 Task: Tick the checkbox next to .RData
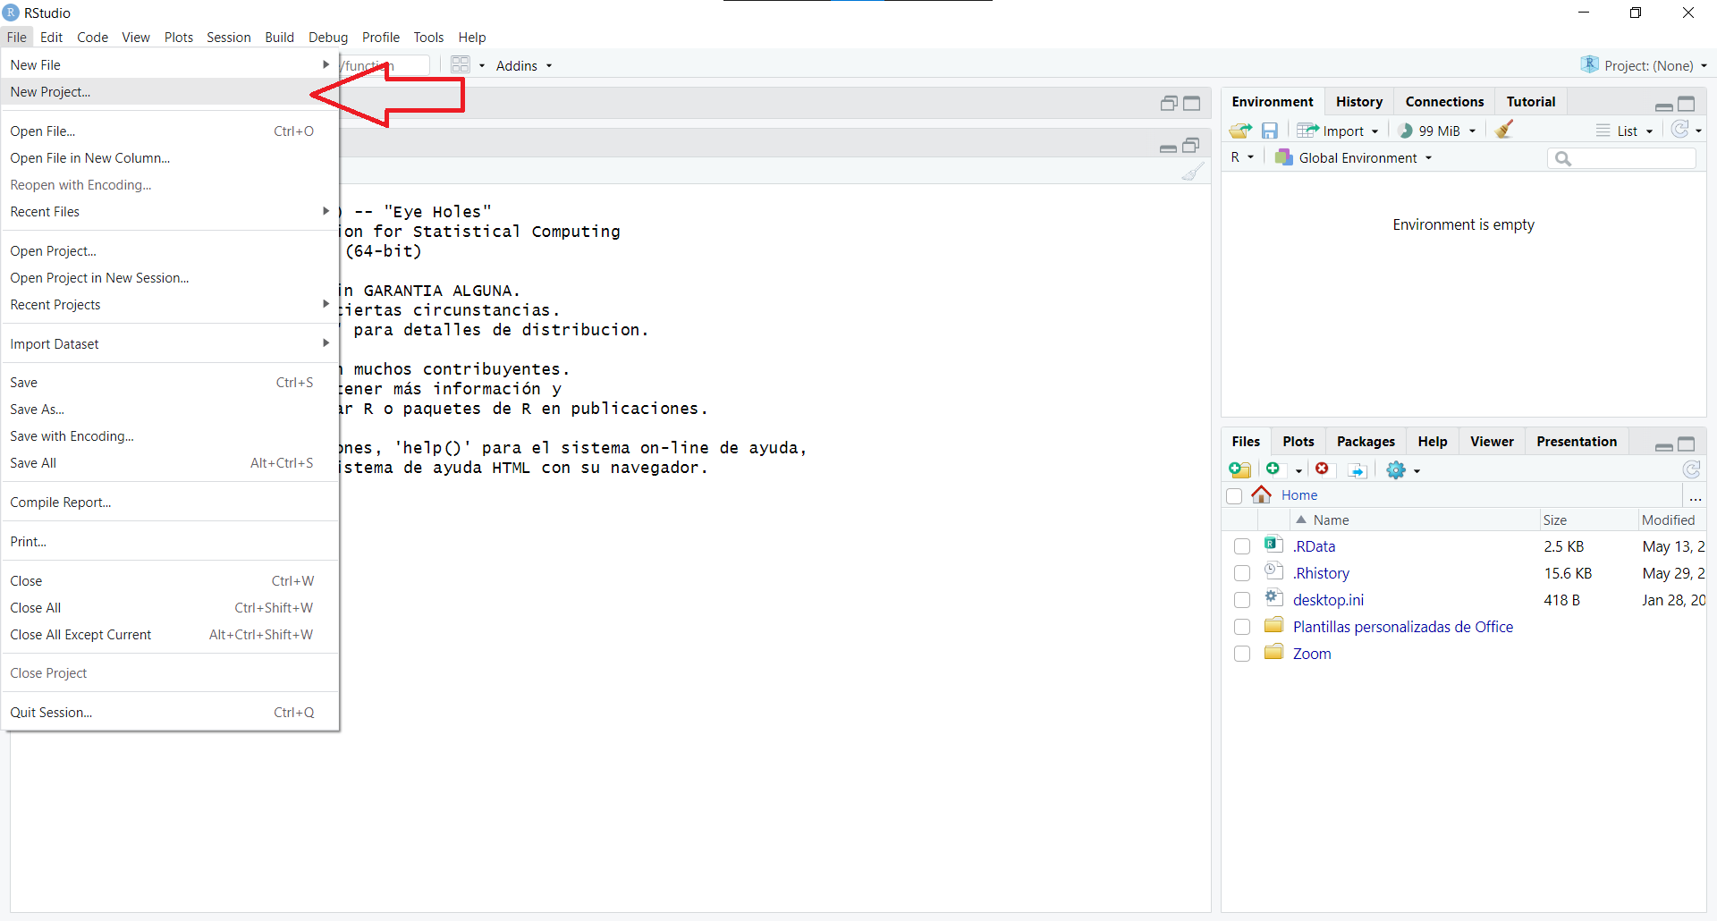point(1242,546)
